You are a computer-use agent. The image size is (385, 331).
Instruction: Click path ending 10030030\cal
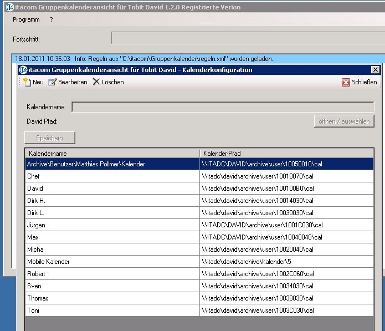pyautogui.click(x=258, y=213)
